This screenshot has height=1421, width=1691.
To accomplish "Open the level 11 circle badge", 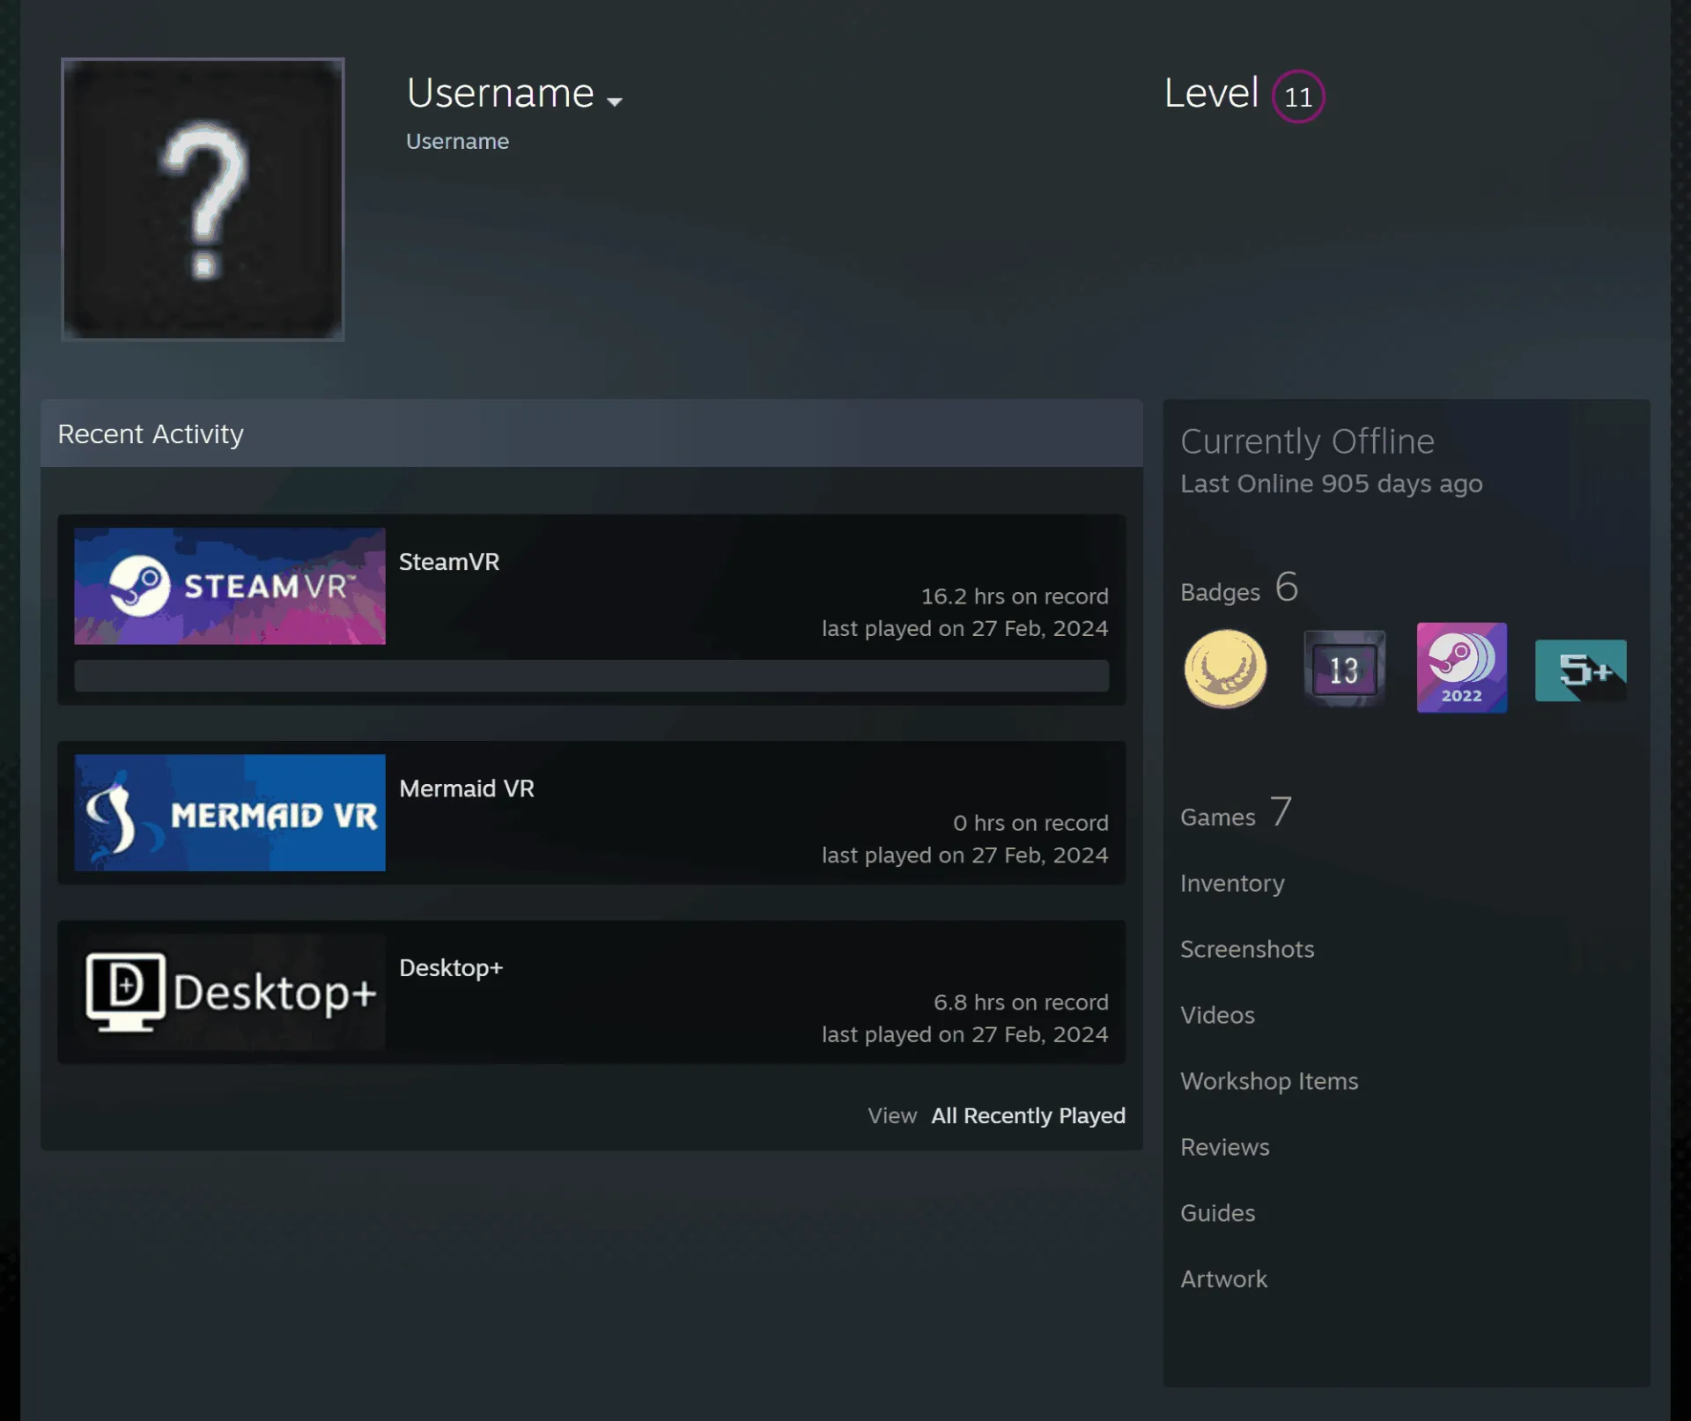I will coord(1297,96).
